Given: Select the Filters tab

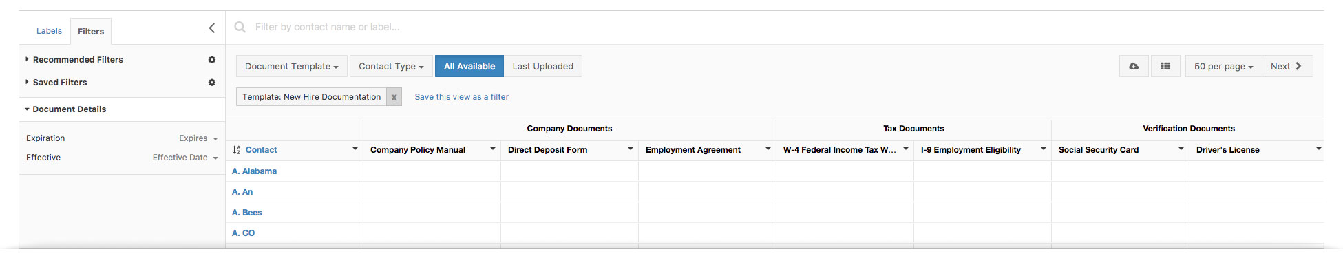Looking at the screenshot, I should click(x=91, y=32).
